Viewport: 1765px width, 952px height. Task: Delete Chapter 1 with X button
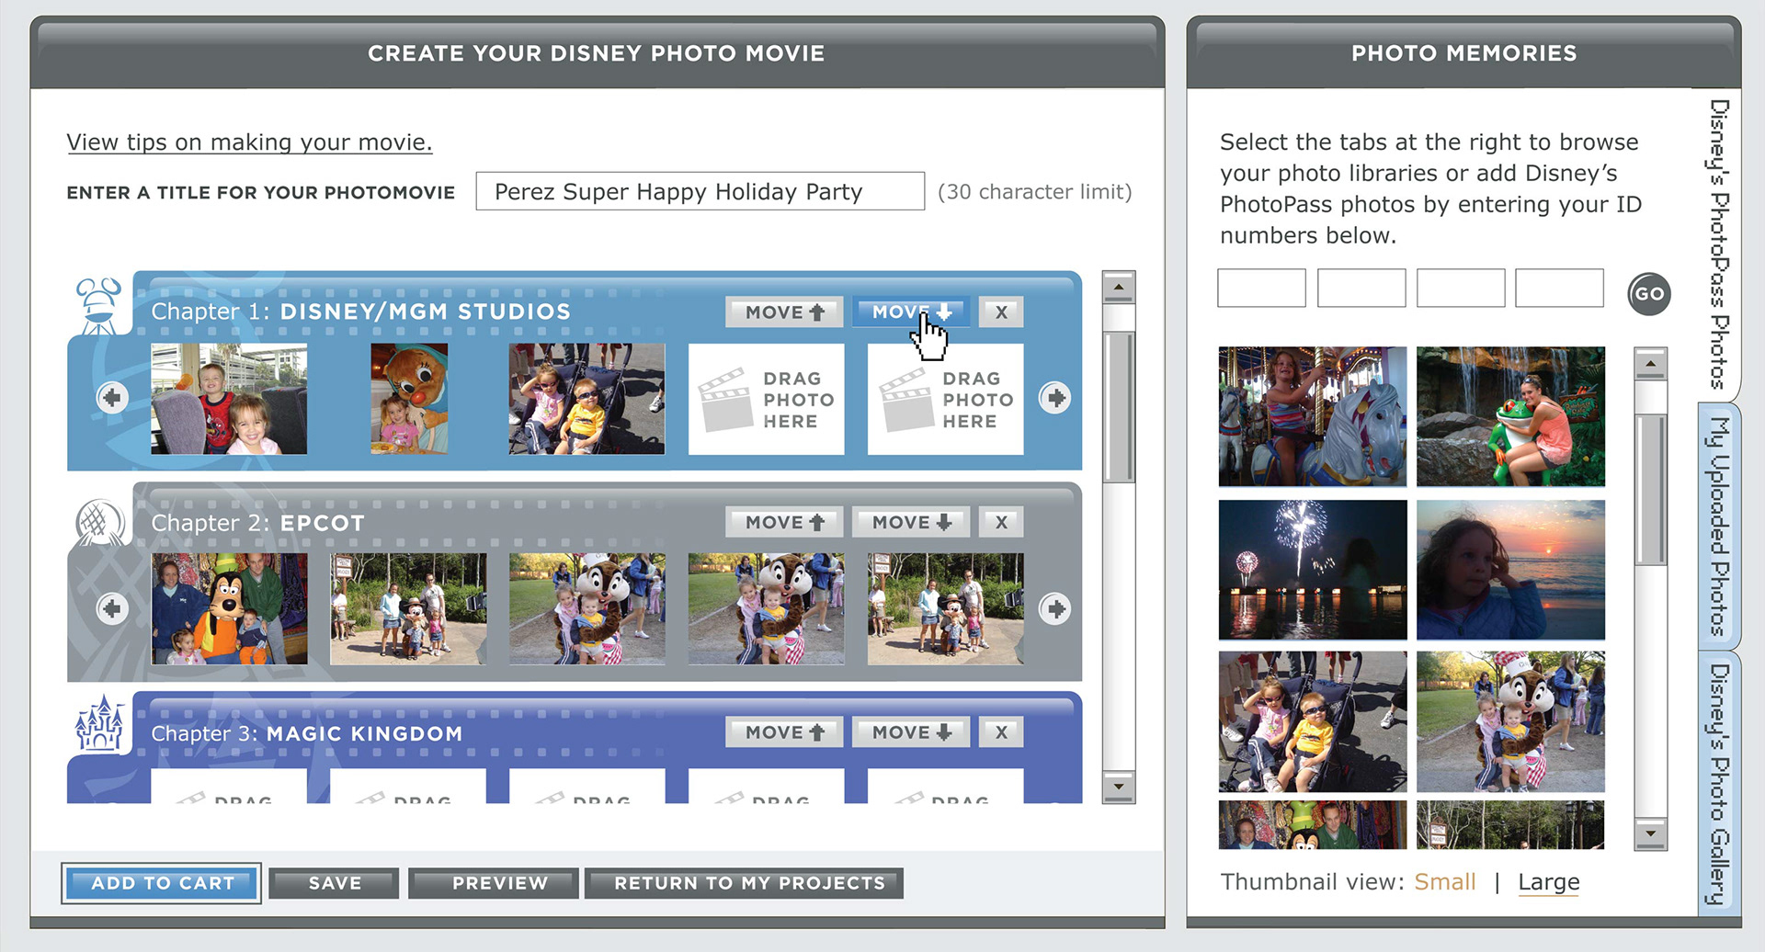(1001, 312)
